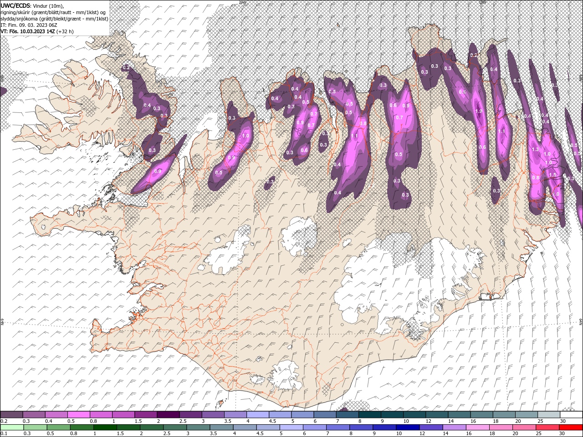Select the 16 gray-teal swatch in upper legend row
The width and height of the screenshot is (583, 437).
pos(481,415)
